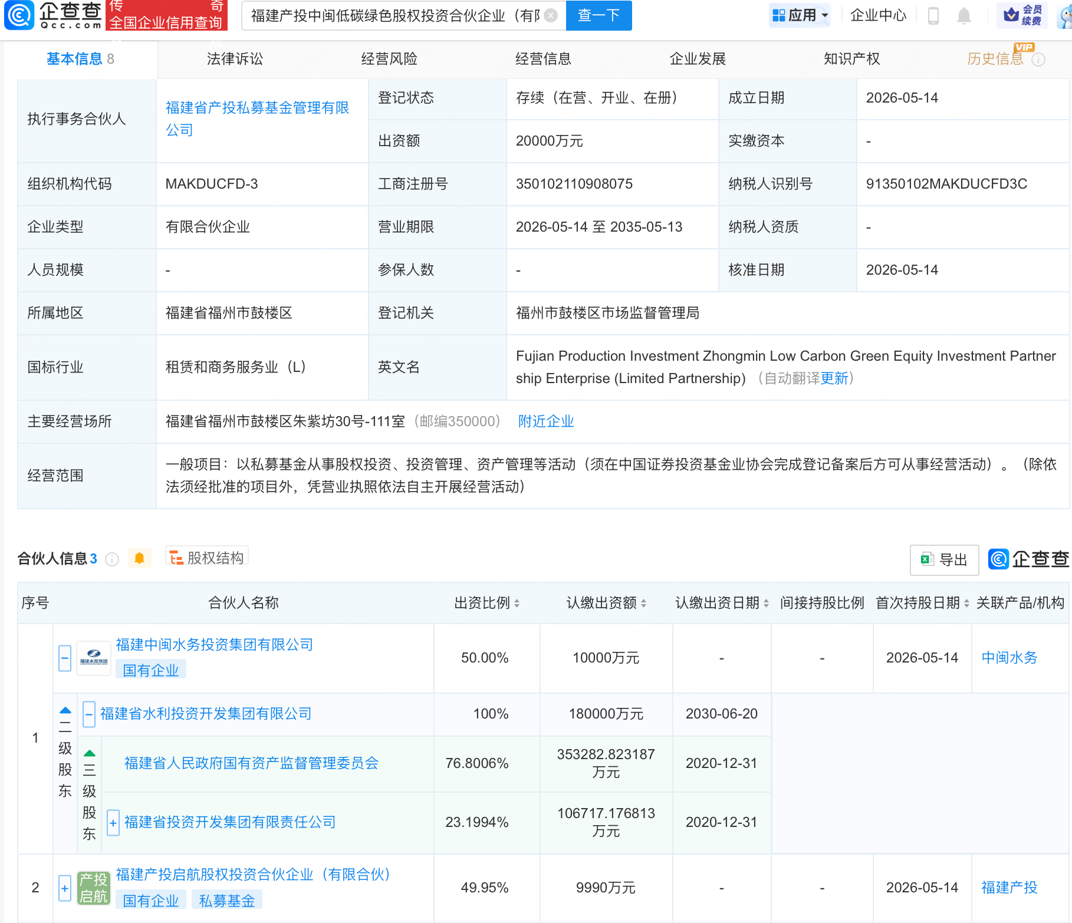
Task: Collapse 二级股东 section arrow
Action: [65, 710]
